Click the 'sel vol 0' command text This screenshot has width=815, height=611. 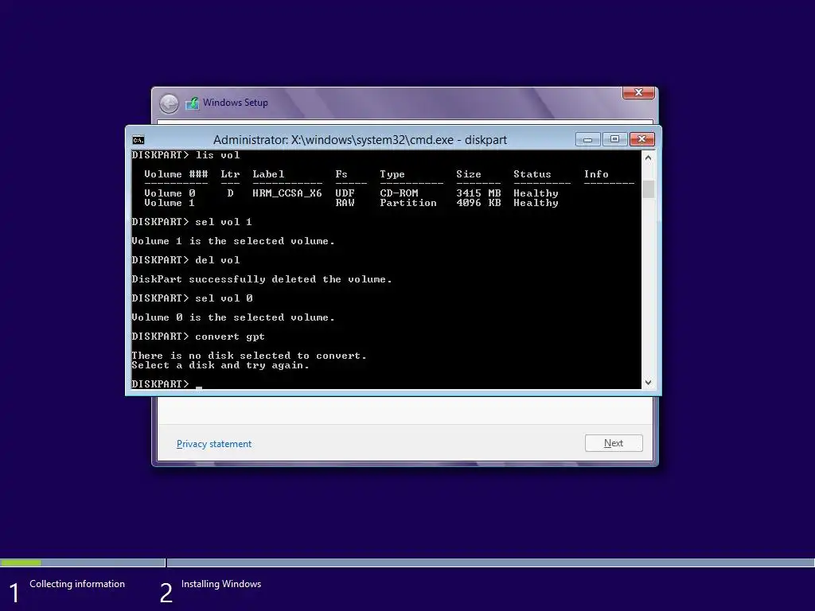(224, 299)
